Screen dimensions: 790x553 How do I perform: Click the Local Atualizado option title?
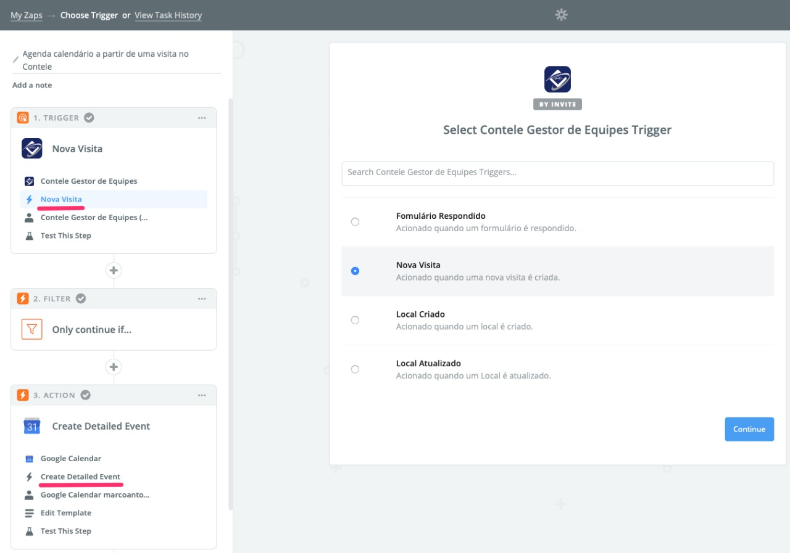point(428,364)
